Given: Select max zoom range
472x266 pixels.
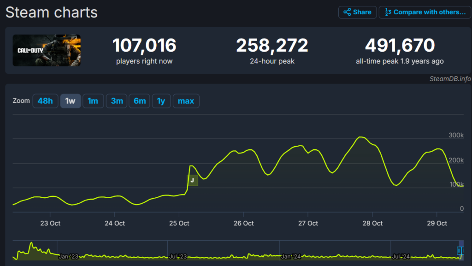Looking at the screenshot, I should click(186, 101).
